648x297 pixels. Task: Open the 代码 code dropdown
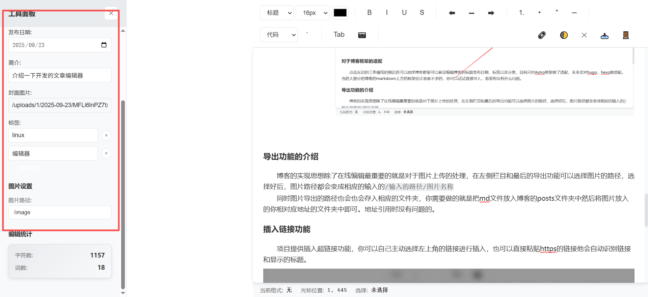278,35
